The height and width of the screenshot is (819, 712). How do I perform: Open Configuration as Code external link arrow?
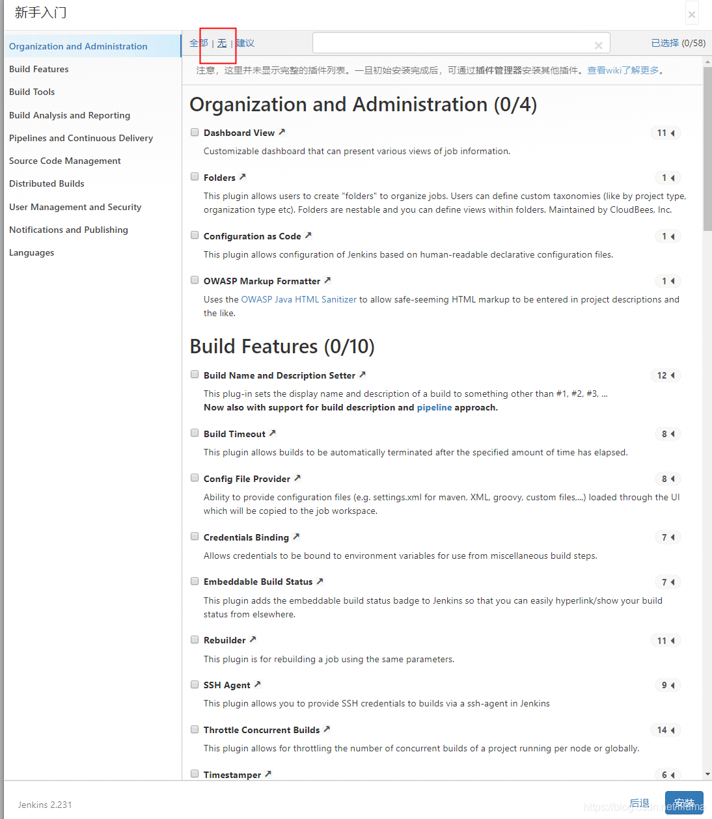[x=308, y=235]
